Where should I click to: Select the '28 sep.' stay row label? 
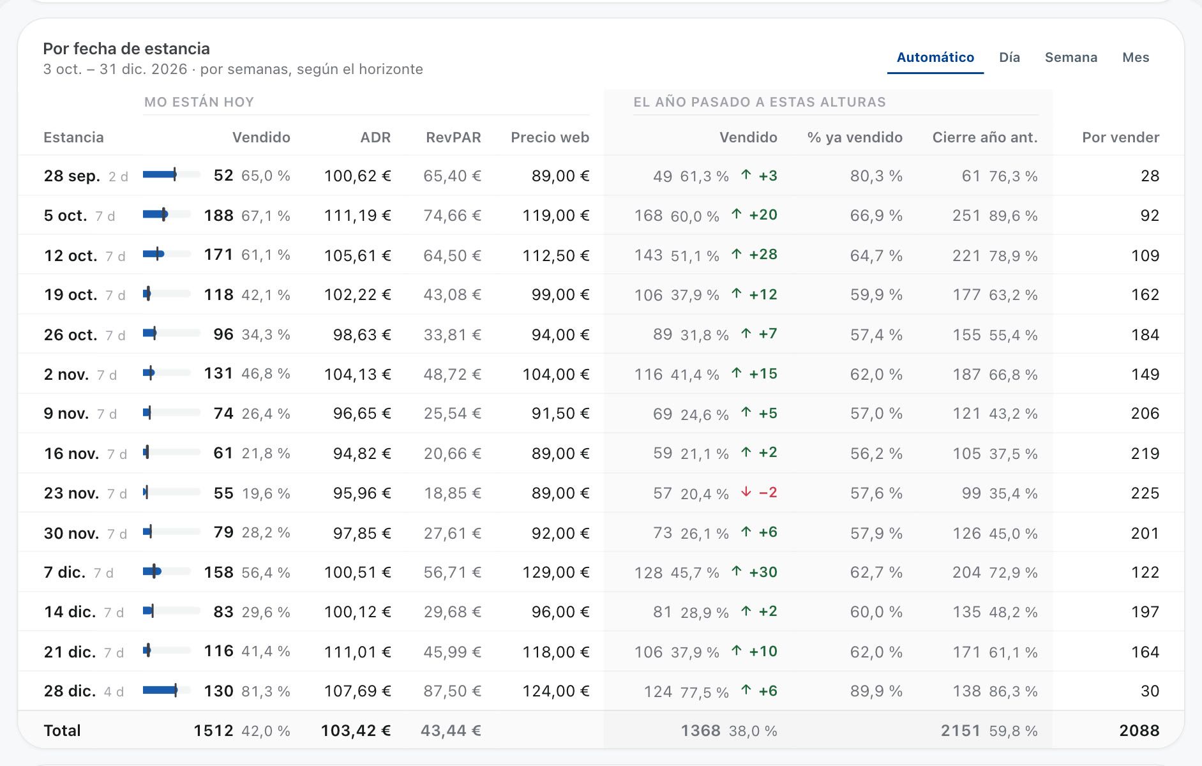point(71,176)
